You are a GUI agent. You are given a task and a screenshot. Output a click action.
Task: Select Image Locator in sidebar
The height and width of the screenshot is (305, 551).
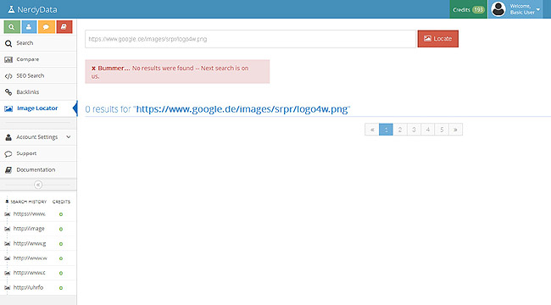38,108
